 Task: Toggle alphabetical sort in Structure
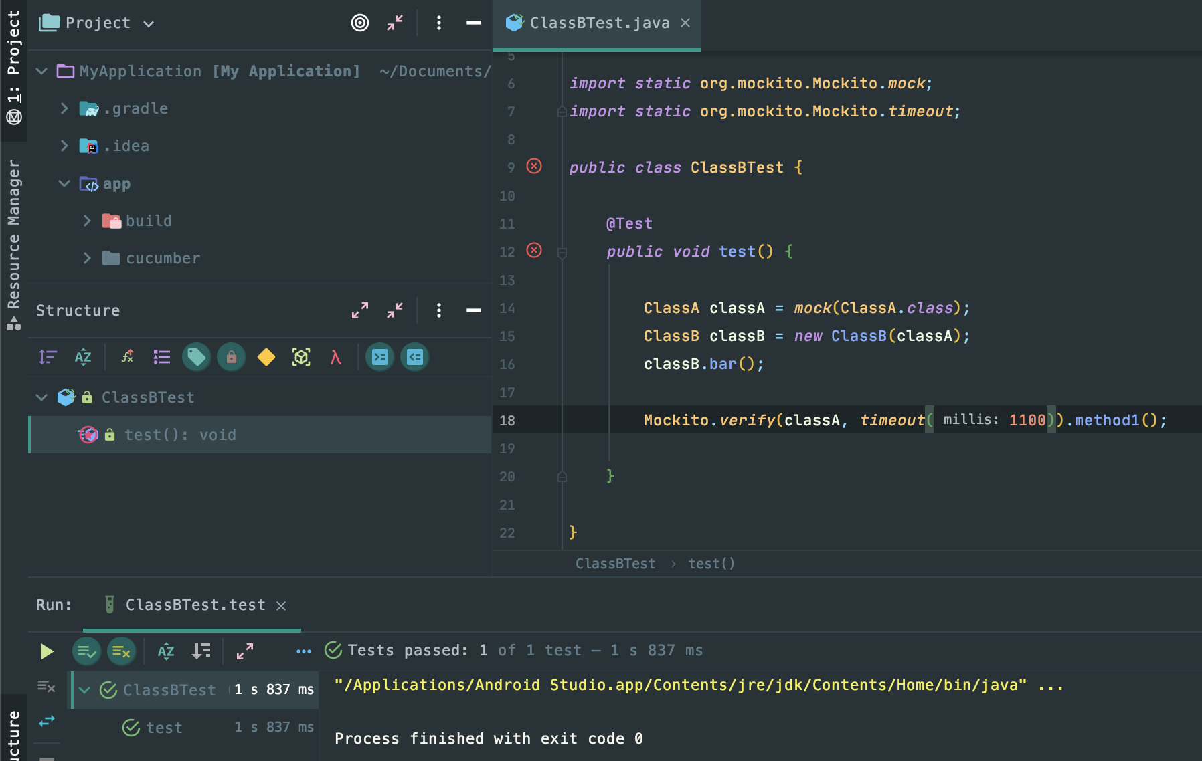(83, 357)
